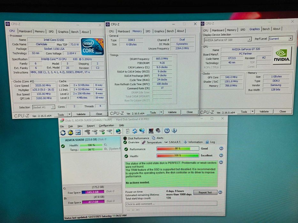This screenshot has width=298, height=223.
Task: Open the Disk menu
Action: [x=71, y=126]
